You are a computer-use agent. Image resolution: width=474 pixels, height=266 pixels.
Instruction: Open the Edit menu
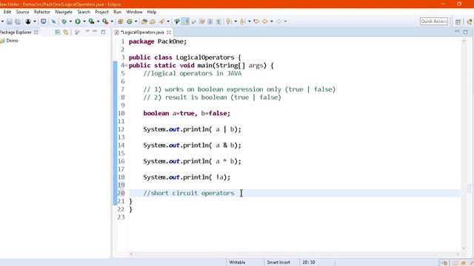[x=7, y=12]
